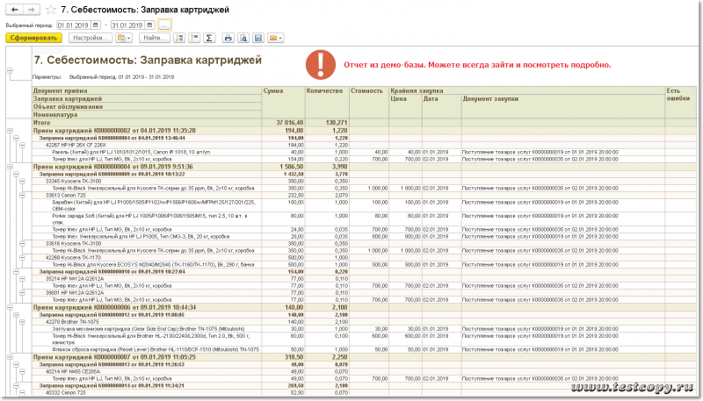703x401 pixels.
Task: Open report variants dropdown icon
Action: tap(123, 38)
